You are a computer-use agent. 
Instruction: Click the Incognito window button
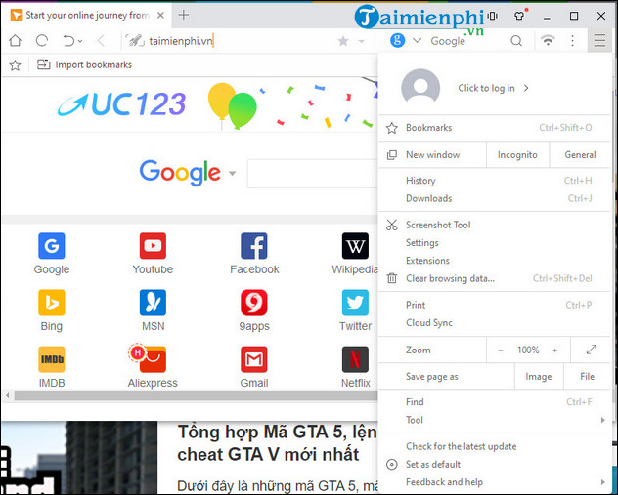pyautogui.click(x=517, y=154)
